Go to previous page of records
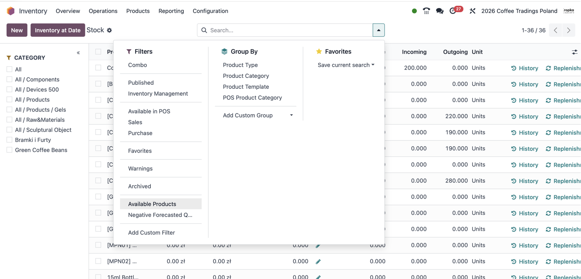This screenshot has width=581, height=279. tap(556, 30)
